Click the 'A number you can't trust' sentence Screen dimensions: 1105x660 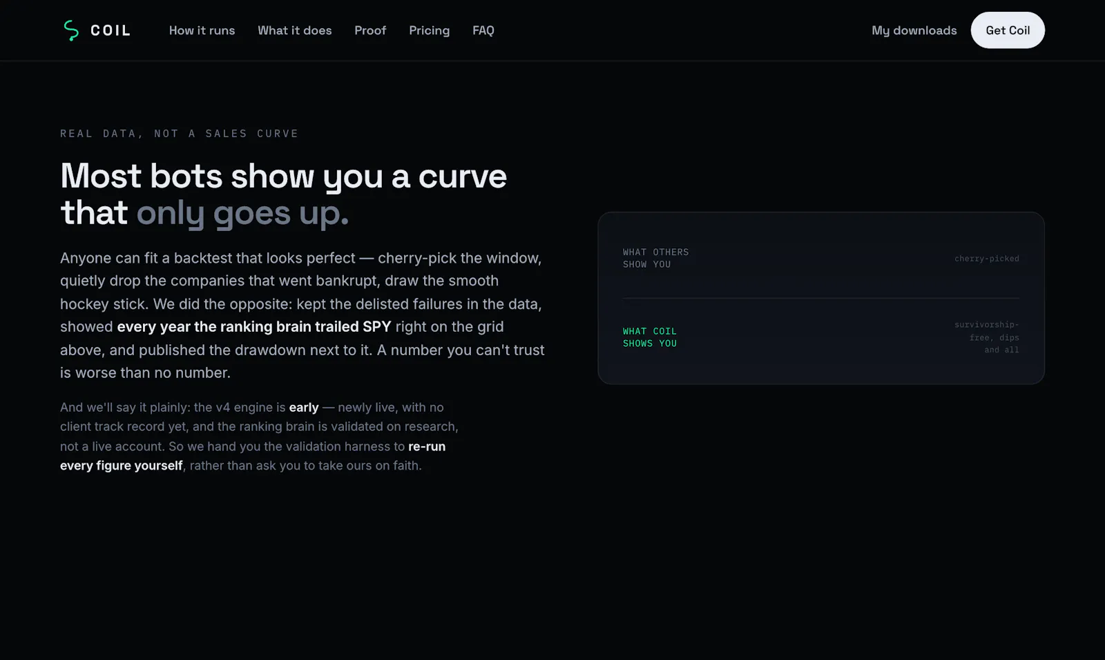[x=302, y=361]
